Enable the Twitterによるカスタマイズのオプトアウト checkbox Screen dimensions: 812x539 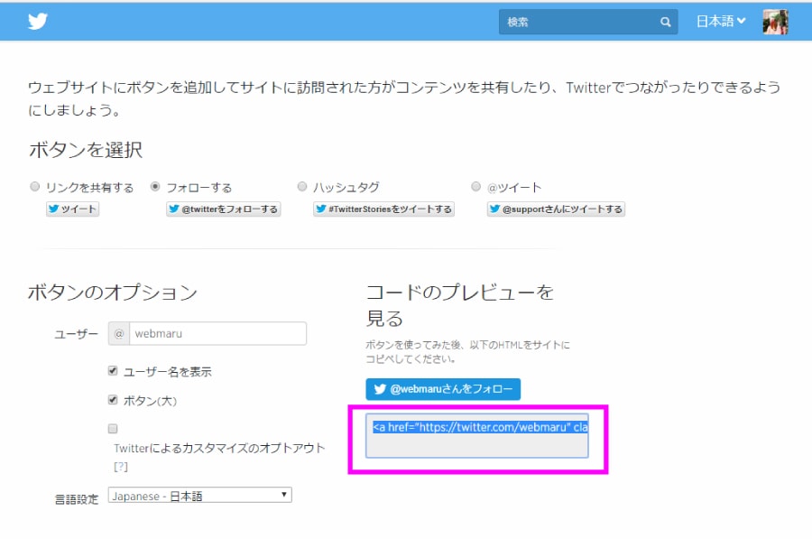(x=113, y=429)
